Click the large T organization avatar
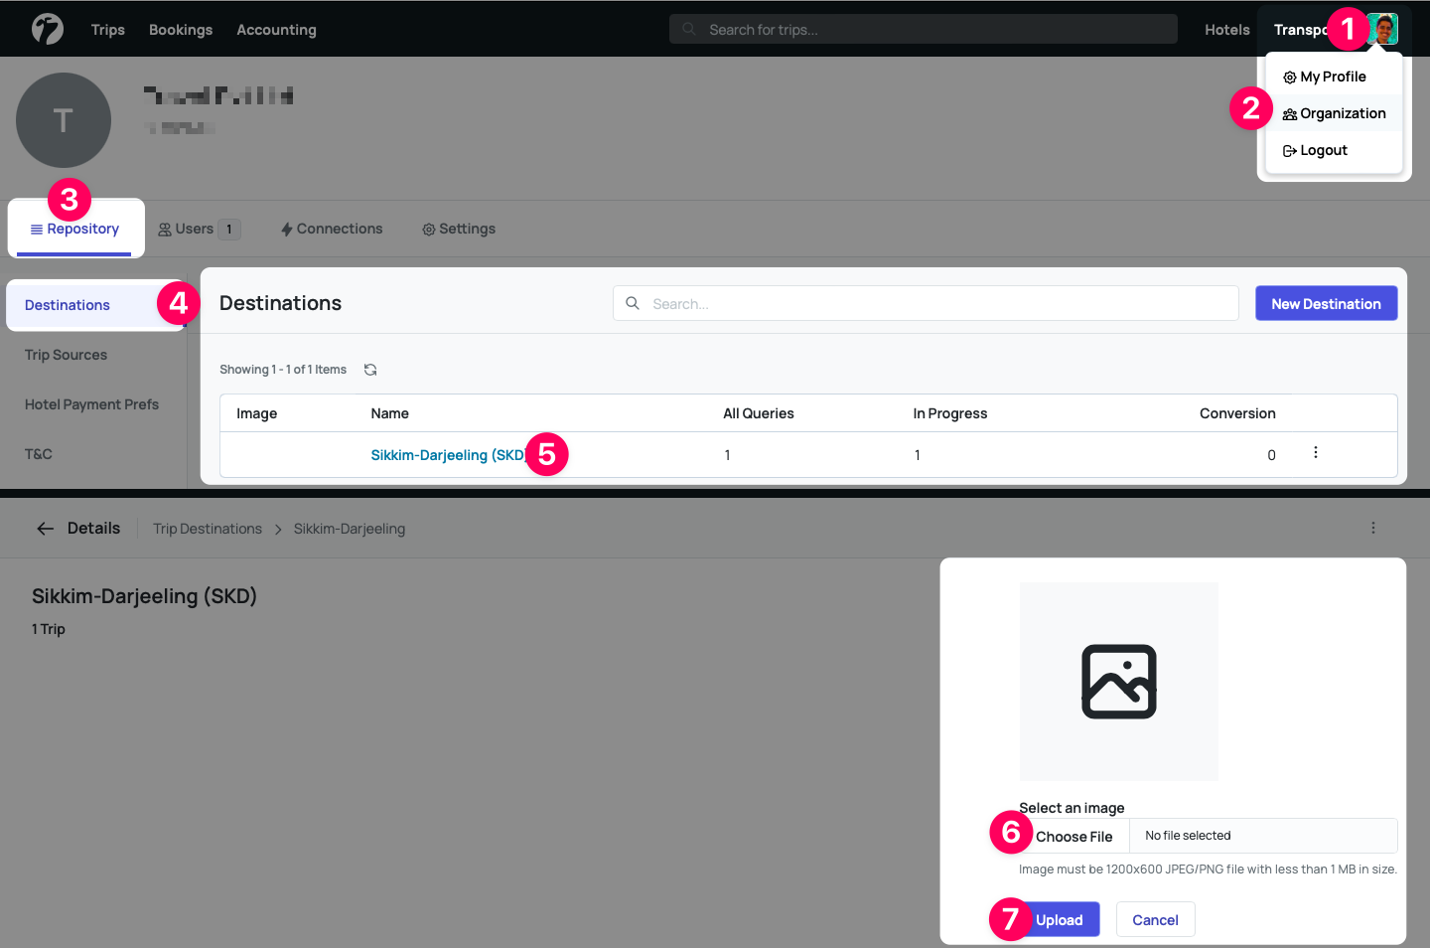The width and height of the screenshot is (1430, 948). tap(64, 120)
